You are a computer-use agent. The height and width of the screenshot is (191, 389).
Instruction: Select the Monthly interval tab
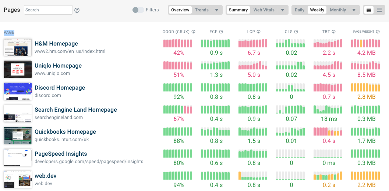338,10
